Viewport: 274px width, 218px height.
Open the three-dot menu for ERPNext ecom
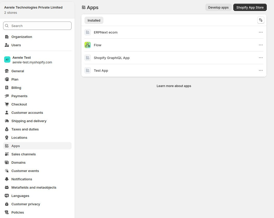pyautogui.click(x=261, y=32)
